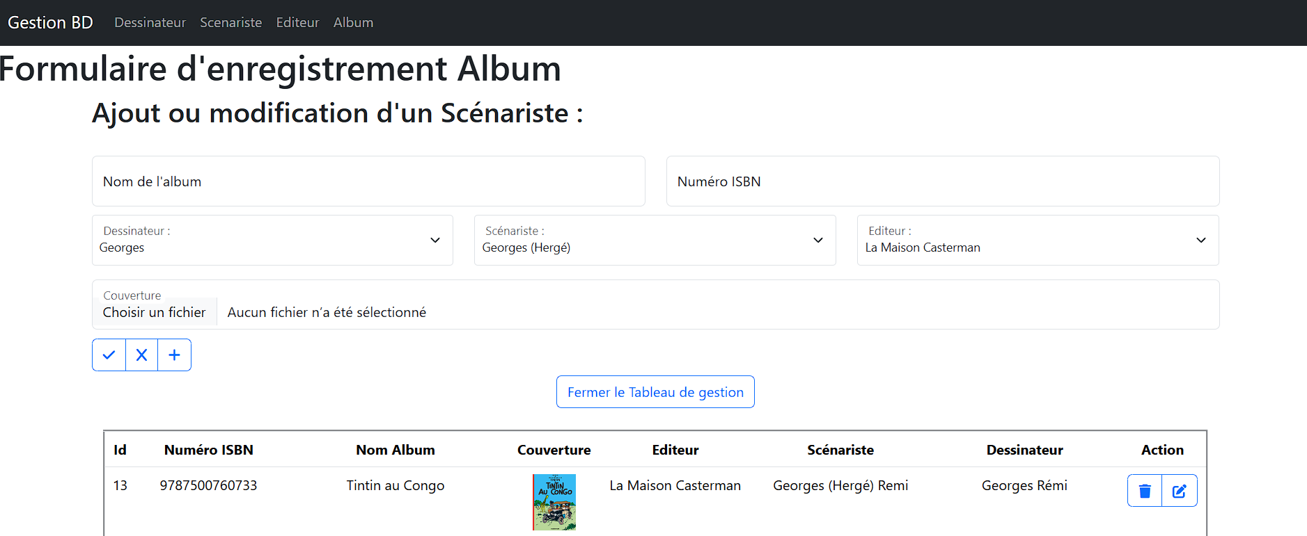Image resolution: width=1307 pixels, height=536 pixels.
Task: Click the Numéro ISBN column header
Action: (x=209, y=450)
